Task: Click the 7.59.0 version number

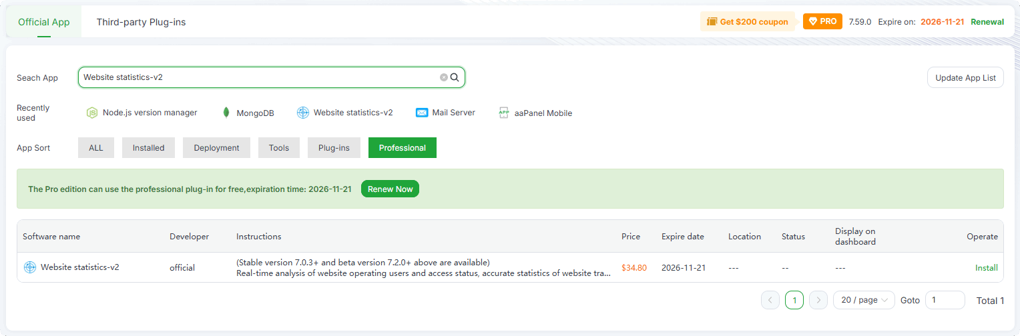Action: tap(860, 21)
